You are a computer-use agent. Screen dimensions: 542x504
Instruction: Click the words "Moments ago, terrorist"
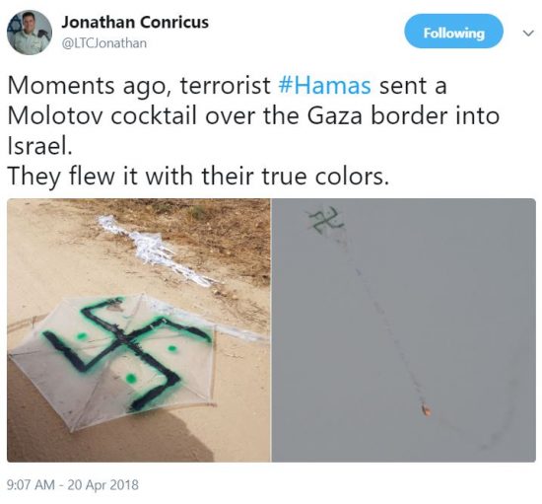139,86
